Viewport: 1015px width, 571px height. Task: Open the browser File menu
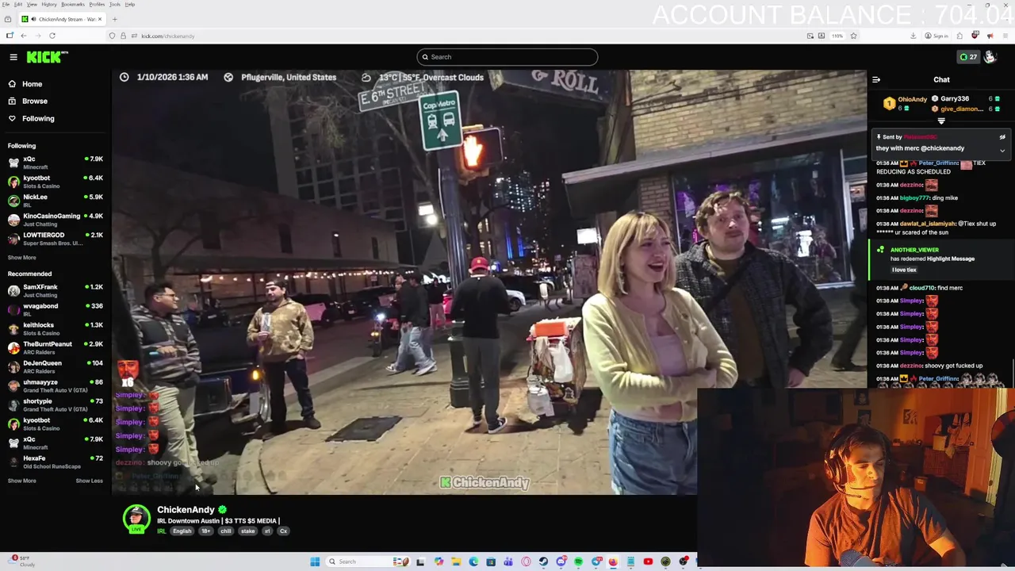pos(6,5)
